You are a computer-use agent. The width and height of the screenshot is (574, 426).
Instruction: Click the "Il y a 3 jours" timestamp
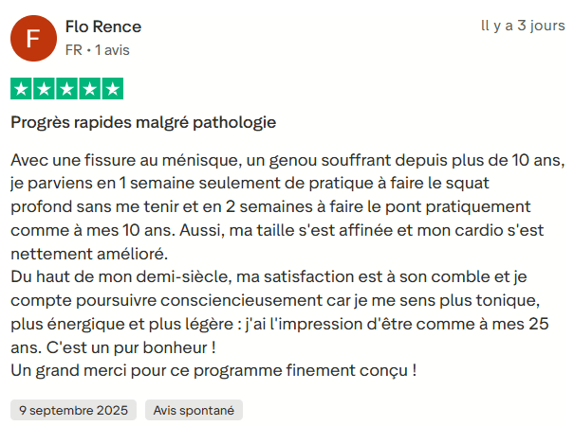[522, 27]
